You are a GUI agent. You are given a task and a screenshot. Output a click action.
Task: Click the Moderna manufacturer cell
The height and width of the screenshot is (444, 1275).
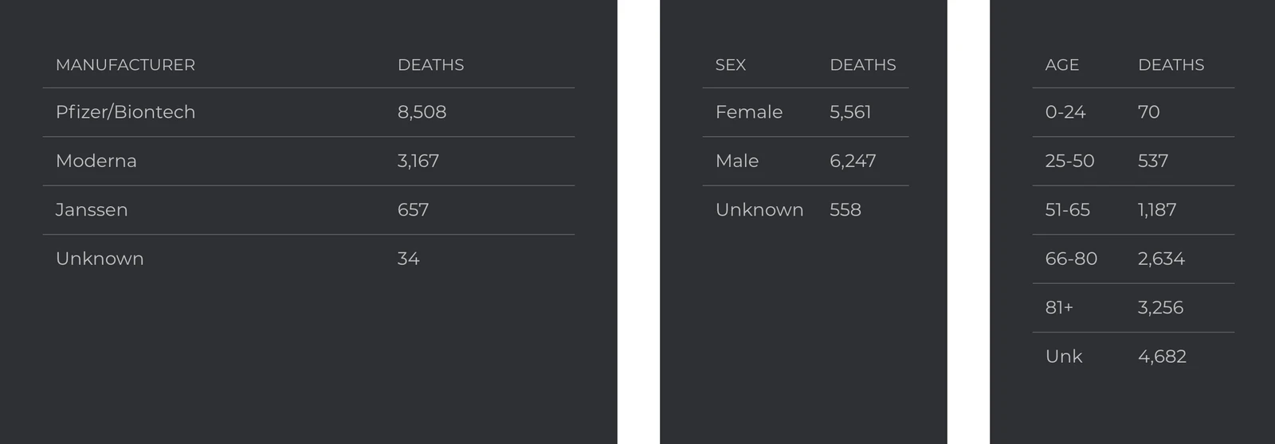coord(96,161)
